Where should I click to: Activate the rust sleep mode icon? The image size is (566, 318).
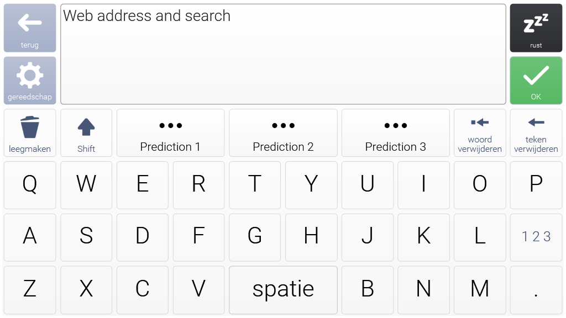click(x=536, y=28)
